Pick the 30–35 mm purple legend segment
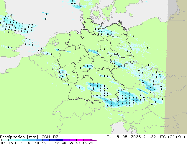Image resolution: width=187 pixels, height=144 pixels. pos(66,140)
